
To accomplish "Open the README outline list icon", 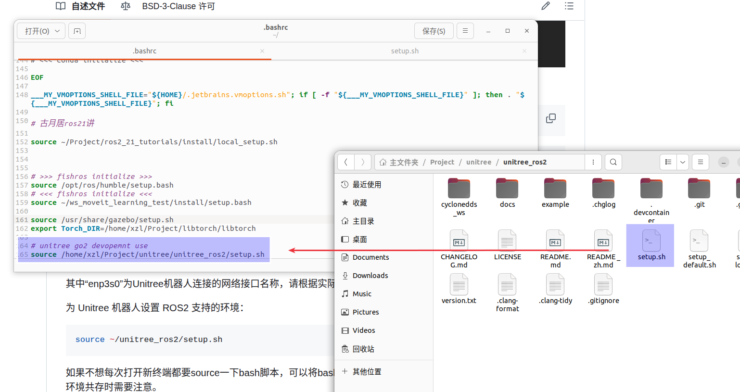I will [569, 6].
